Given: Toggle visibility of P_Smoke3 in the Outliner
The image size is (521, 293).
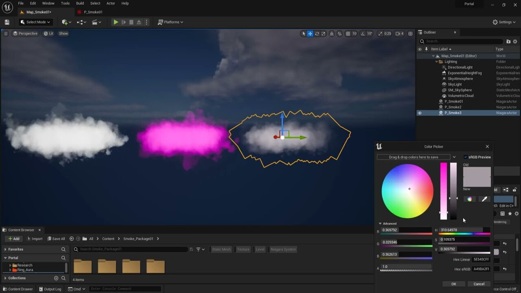Looking at the screenshot, I should (x=420, y=113).
